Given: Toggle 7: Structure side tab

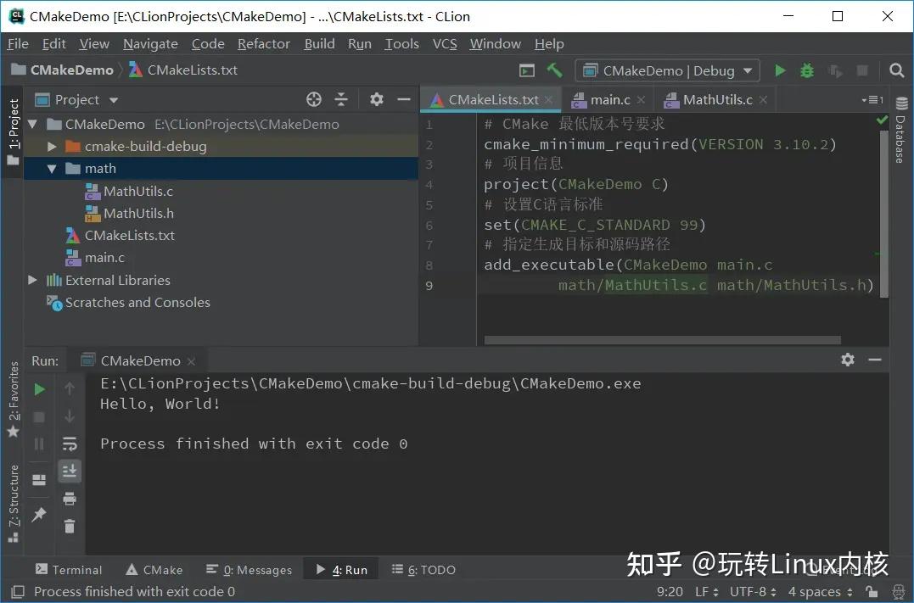Looking at the screenshot, I should tap(13, 504).
